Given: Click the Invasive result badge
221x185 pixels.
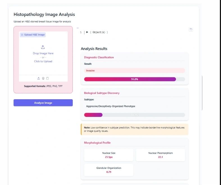Looking at the screenshot, I should tap(135, 71).
